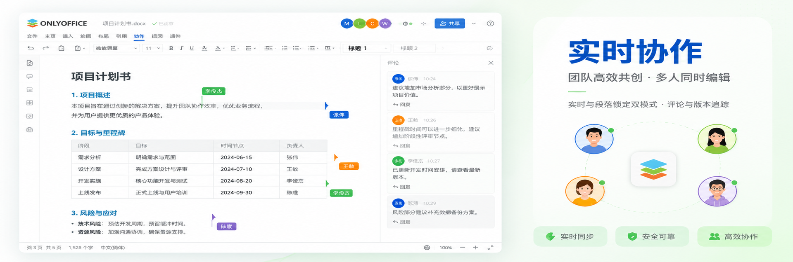This screenshot has height=262, width=793.
Task: Toggle Bold formatting
Action: [x=171, y=48]
